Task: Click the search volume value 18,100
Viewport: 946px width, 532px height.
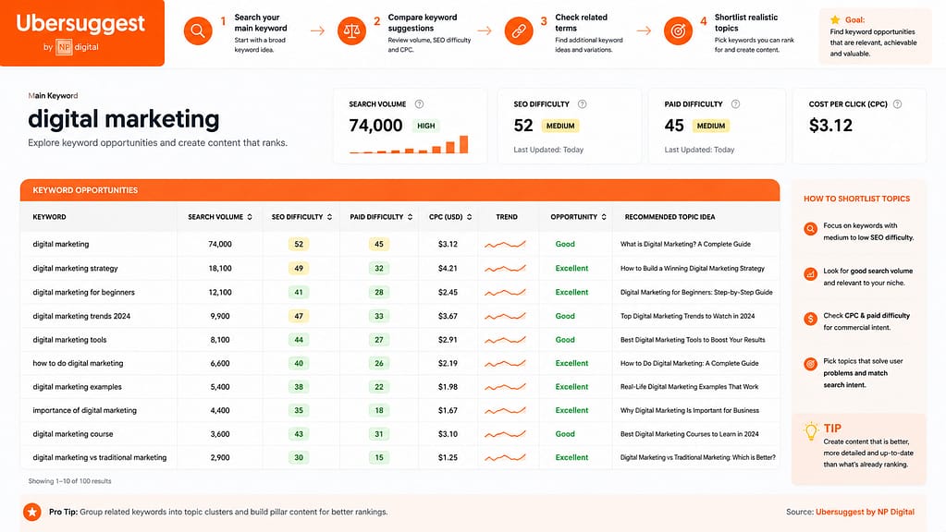Action: pos(220,268)
